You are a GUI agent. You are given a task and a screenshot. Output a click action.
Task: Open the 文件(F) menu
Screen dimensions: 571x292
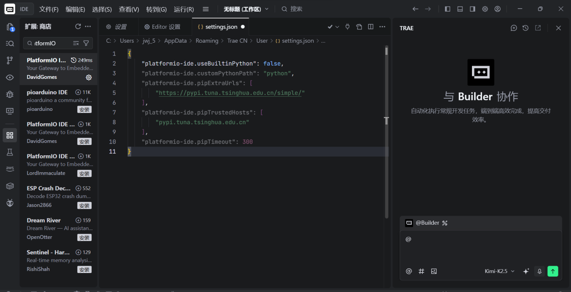[x=49, y=9]
